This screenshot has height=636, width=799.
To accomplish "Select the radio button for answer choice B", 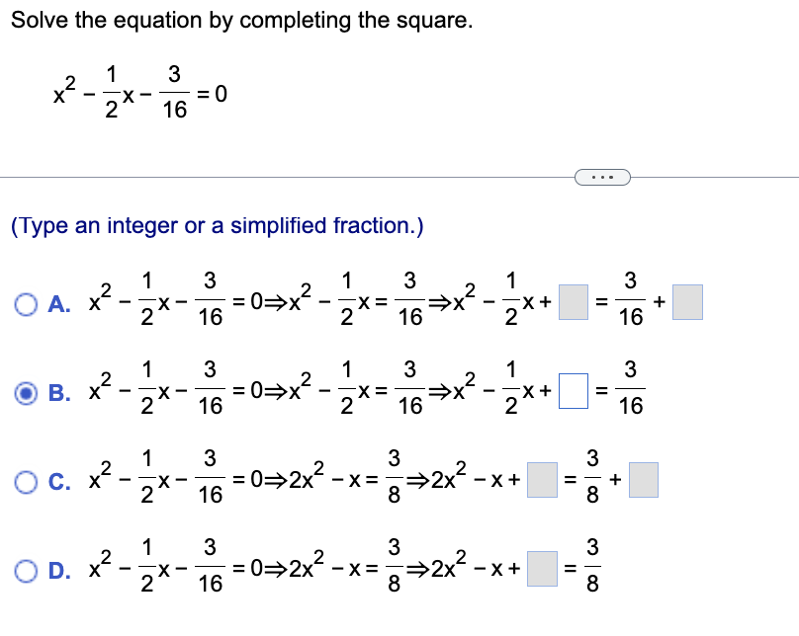I will click(27, 391).
